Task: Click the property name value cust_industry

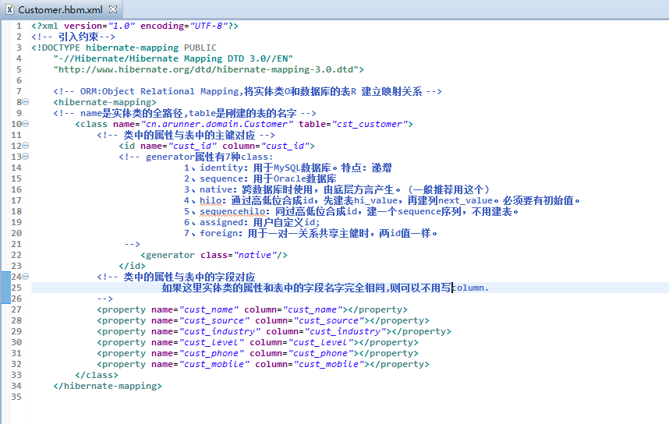Action: (220, 331)
